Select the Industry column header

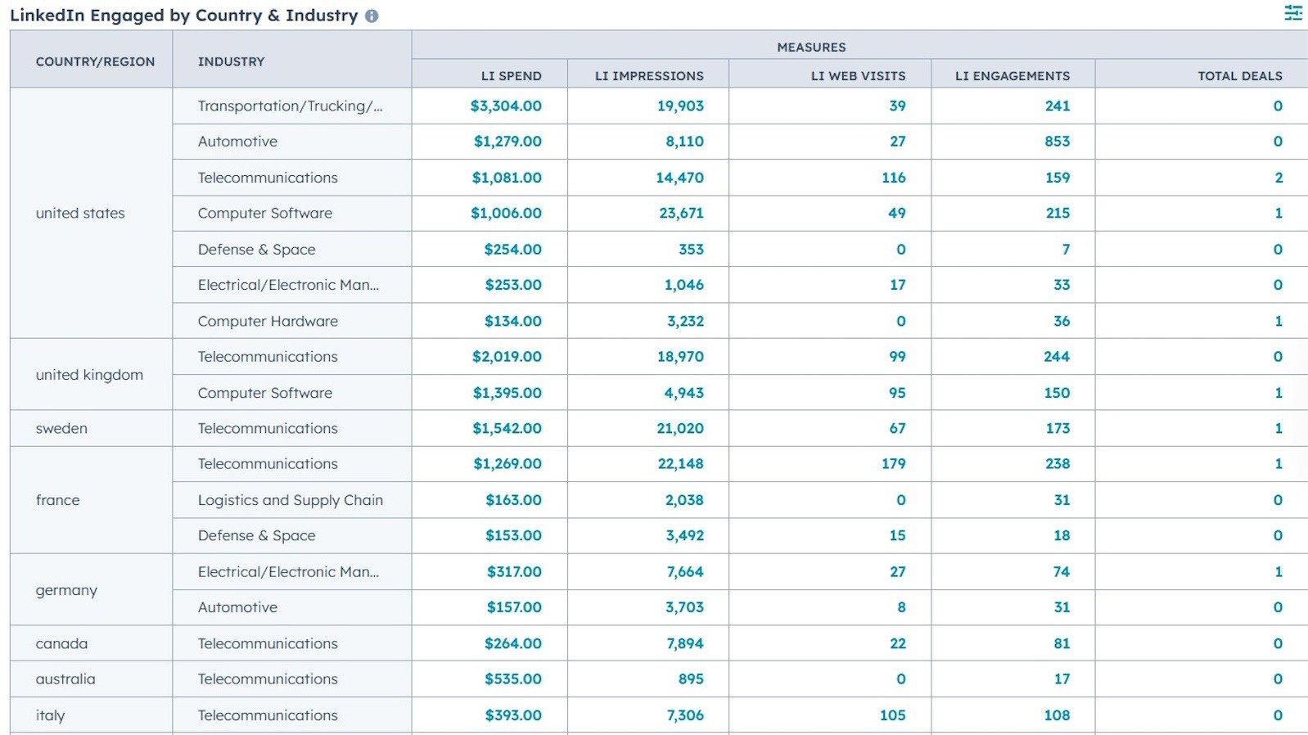coord(231,61)
